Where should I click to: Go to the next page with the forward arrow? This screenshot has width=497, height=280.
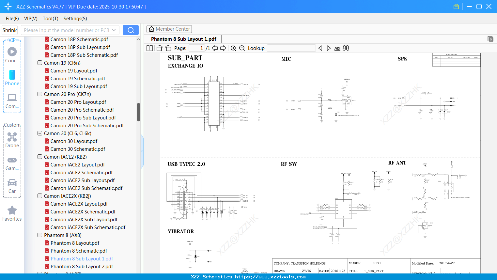coord(224,48)
